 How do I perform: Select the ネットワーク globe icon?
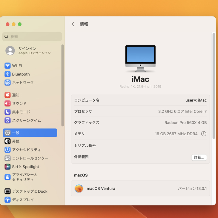click(x=7, y=83)
